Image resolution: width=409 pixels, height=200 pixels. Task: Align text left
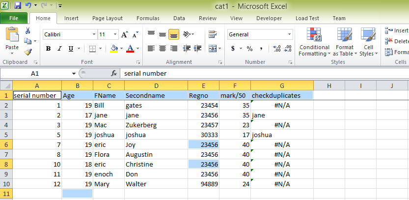(x=151, y=48)
